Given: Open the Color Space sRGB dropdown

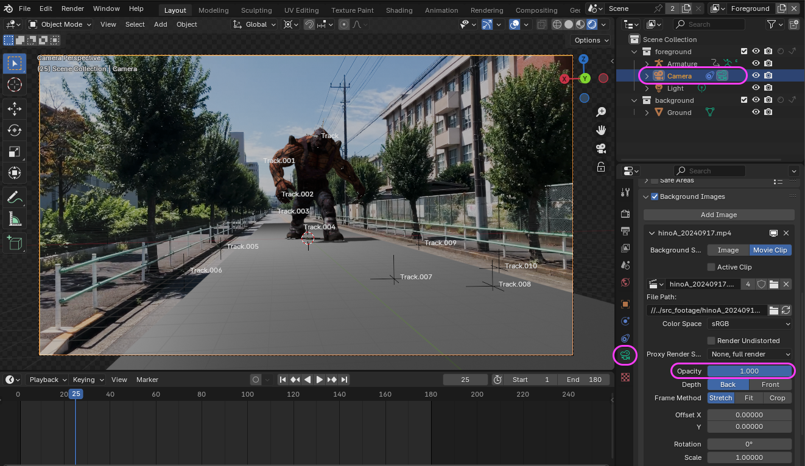Looking at the screenshot, I should (750, 324).
